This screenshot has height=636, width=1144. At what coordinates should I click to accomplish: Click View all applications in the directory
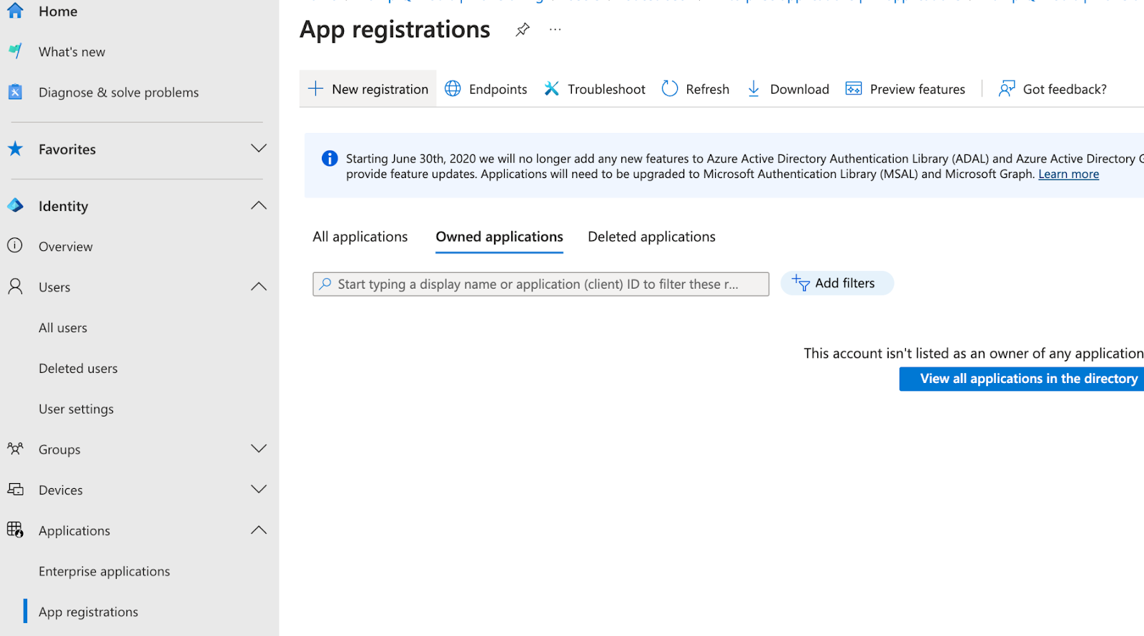pyautogui.click(x=1022, y=379)
